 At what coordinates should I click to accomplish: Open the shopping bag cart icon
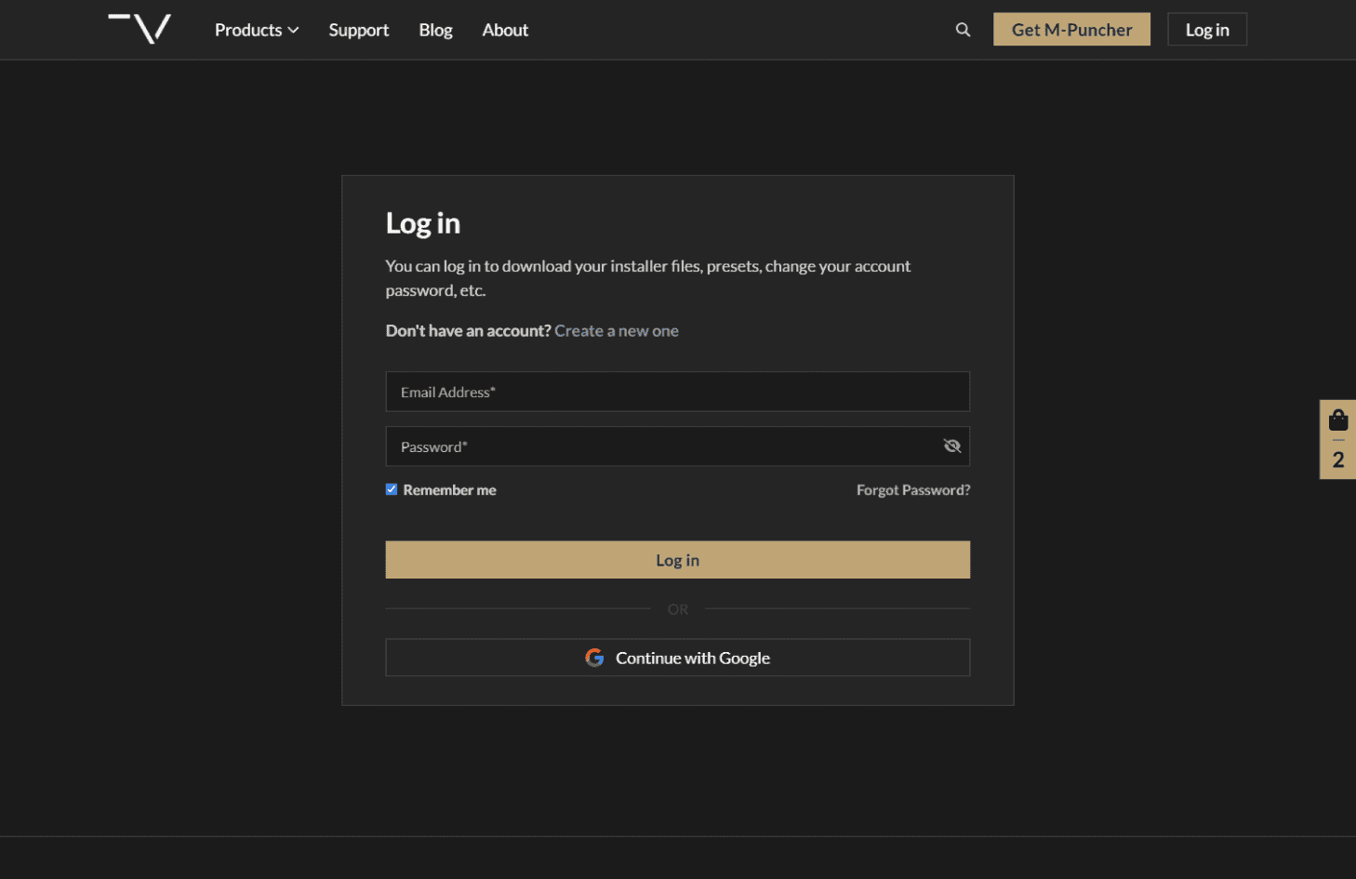(x=1337, y=420)
